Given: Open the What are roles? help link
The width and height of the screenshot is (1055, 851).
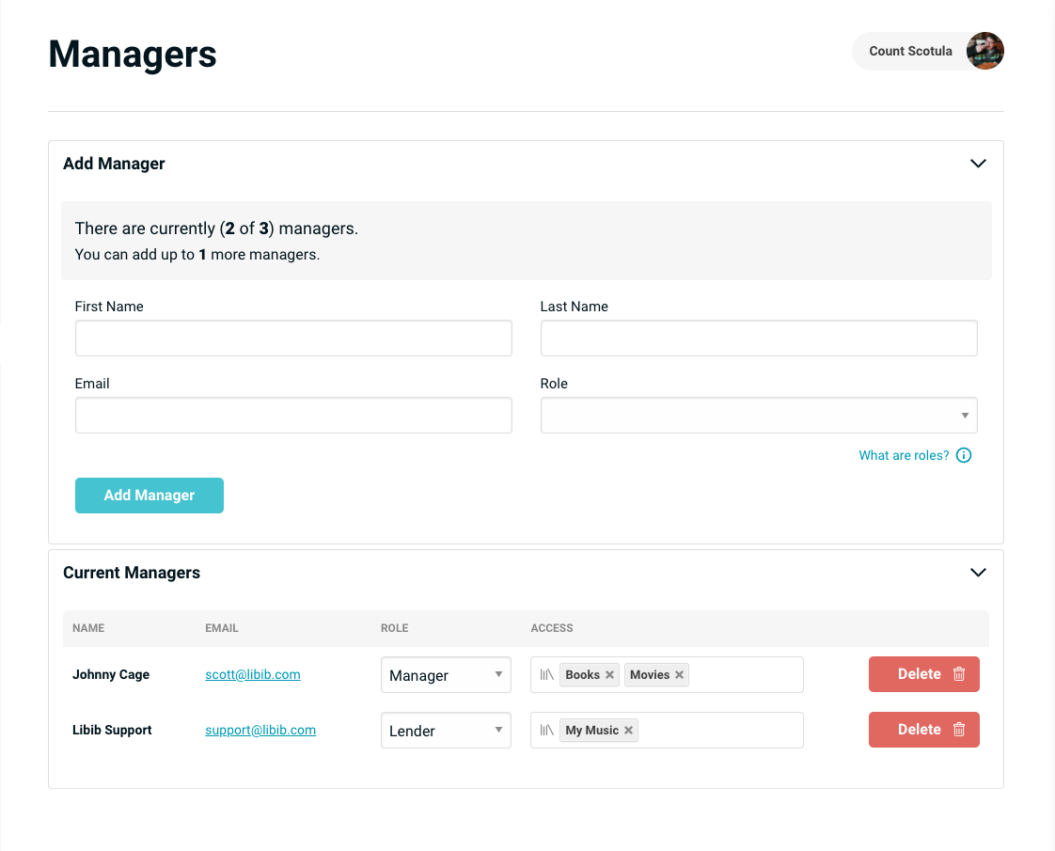Looking at the screenshot, I should click(x=902, y=455).
